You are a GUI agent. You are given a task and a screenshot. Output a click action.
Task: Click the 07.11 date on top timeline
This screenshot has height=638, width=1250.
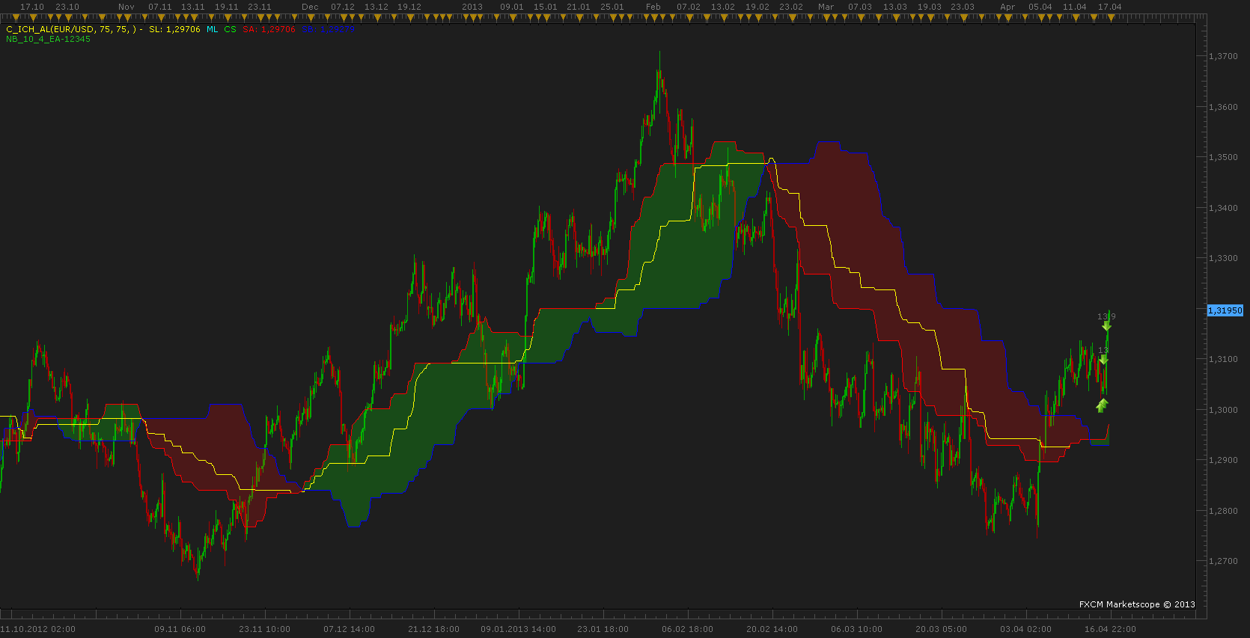coord(160,7)
